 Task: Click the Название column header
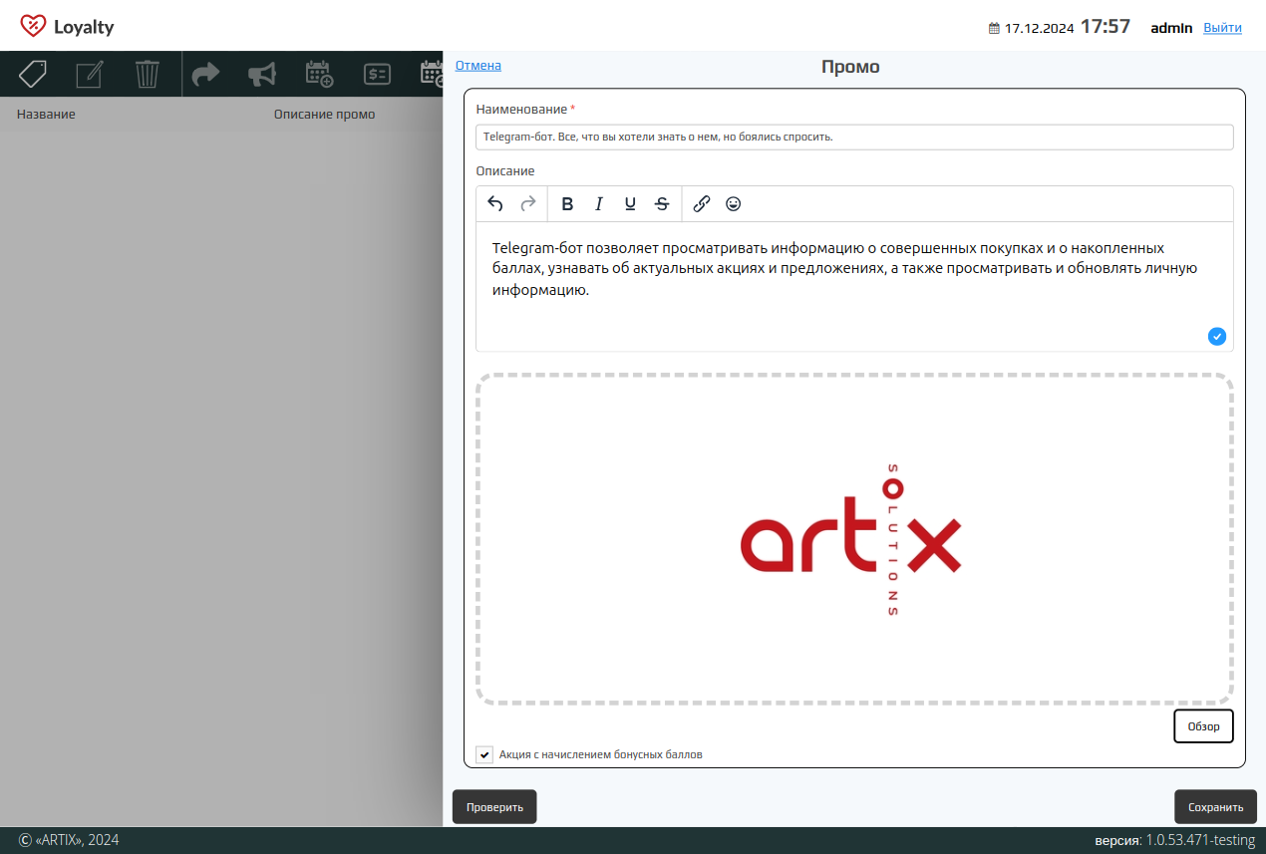pos(46,115)
